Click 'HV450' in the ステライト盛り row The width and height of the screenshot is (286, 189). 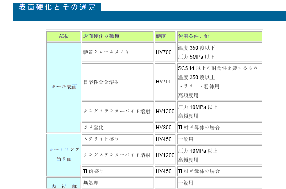click(x=164, y=139)
